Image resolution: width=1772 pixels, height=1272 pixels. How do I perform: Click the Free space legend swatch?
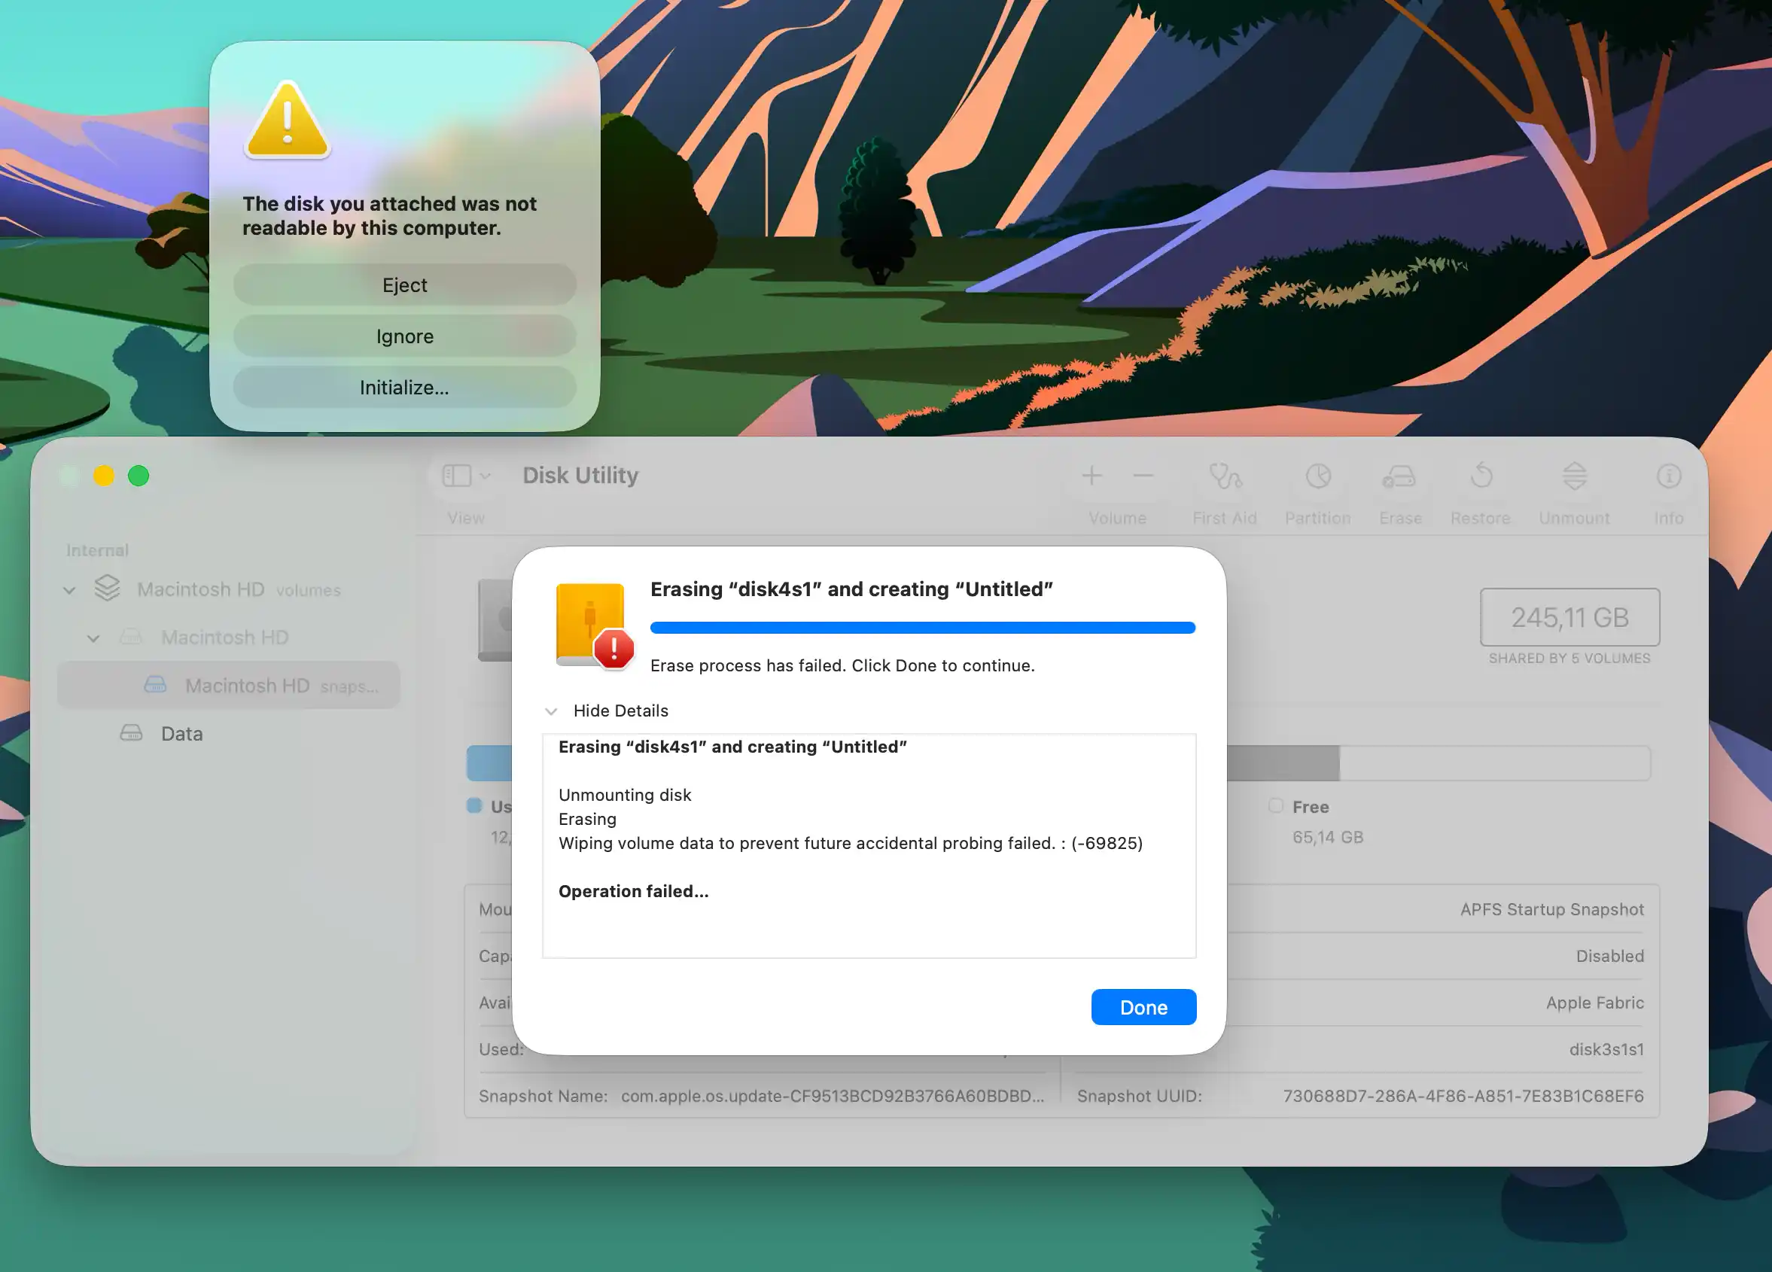[x=1275, y=805]
